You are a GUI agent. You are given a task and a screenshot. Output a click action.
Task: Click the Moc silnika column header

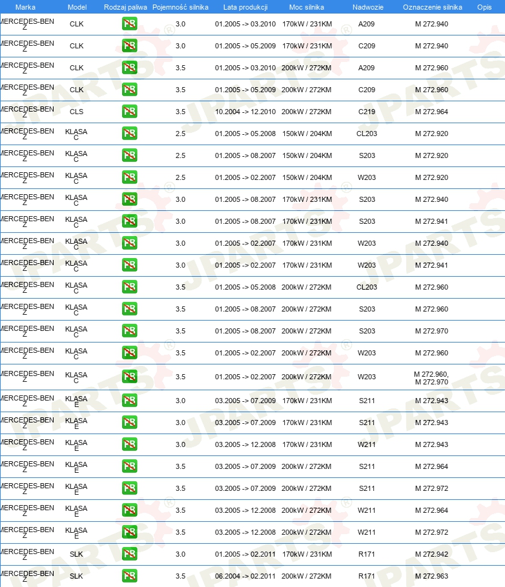[306, 7]
